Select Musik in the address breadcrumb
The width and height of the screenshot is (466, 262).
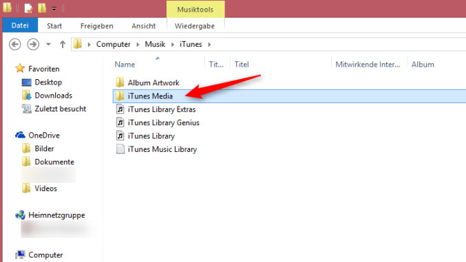pyautogui.click(x=155, y=44)
